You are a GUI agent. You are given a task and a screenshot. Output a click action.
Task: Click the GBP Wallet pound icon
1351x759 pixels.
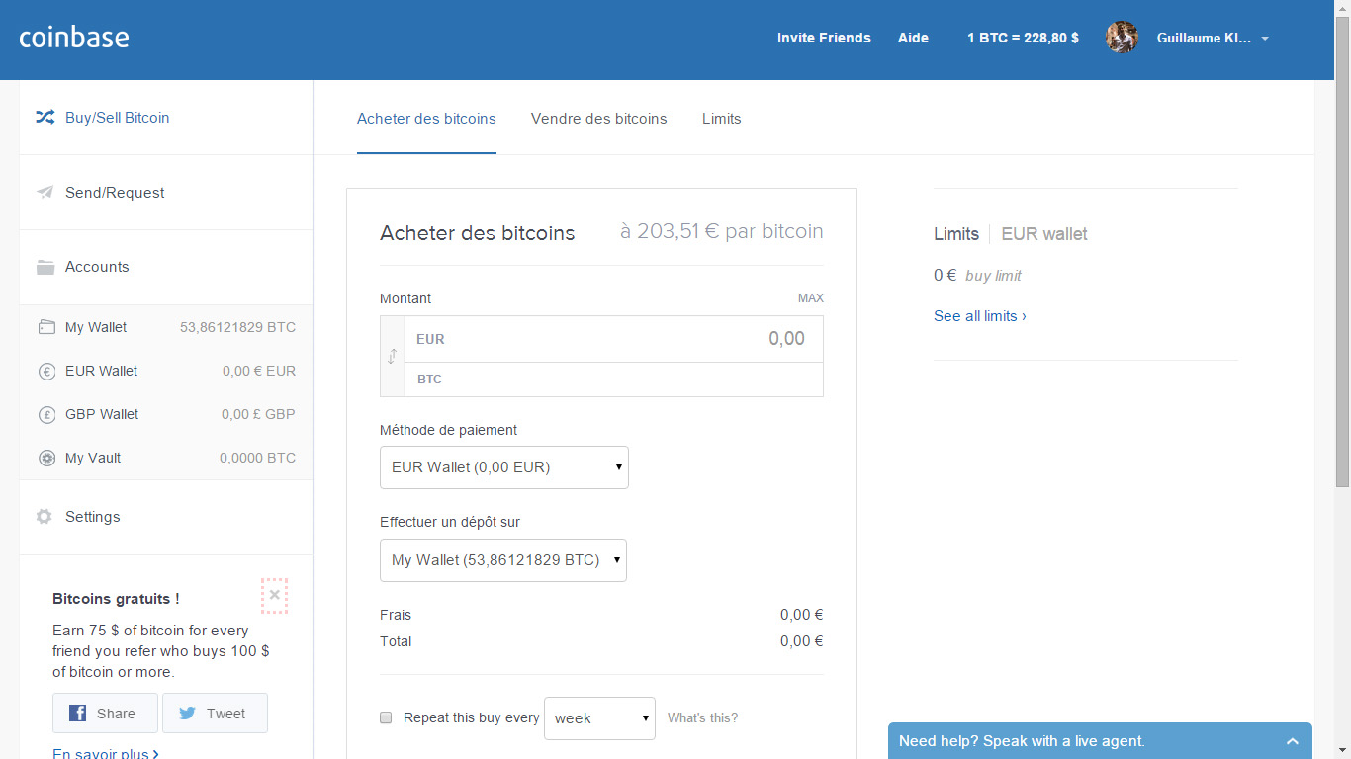pyautogui.click(x=46, y=415)
